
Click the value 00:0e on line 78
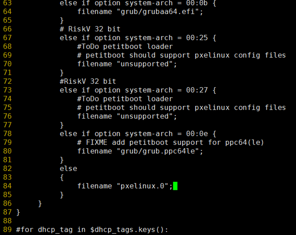coord(197,134)
